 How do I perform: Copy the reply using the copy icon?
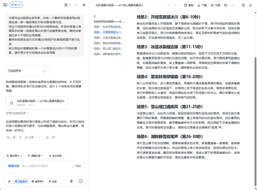pos(14,137)
